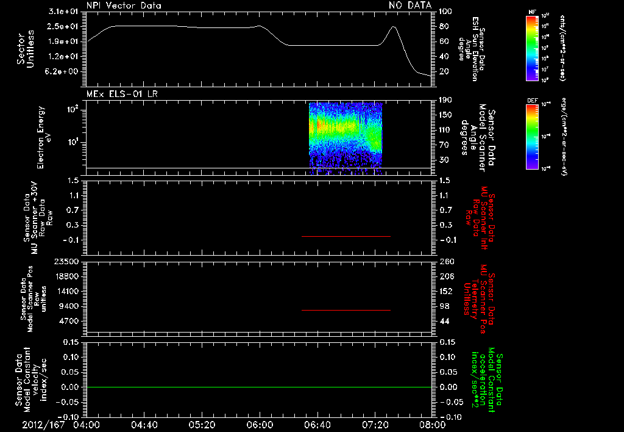Click the "18800" scanner position axis value
Viewport: 624px width, 432px height.
(x=66, y=276)
